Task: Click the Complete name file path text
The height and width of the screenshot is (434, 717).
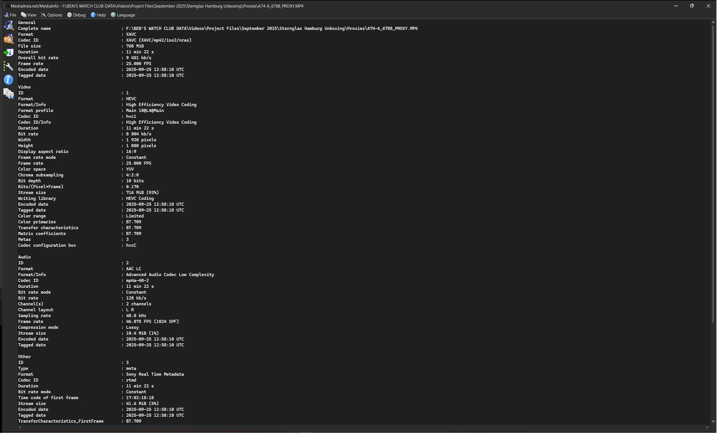Action: click(x=272, y=28)
